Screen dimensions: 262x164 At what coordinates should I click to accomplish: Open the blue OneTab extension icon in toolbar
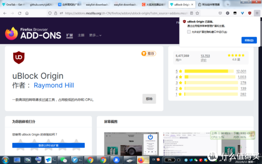click(x=242, y=13)
